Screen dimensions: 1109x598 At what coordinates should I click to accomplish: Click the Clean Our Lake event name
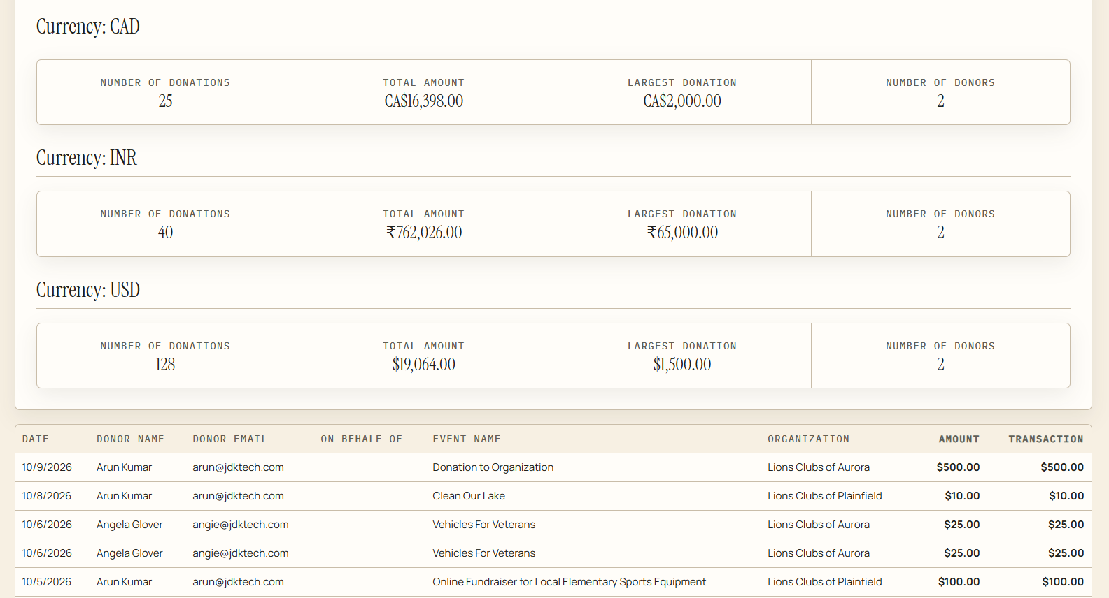(x=469, y=496)
